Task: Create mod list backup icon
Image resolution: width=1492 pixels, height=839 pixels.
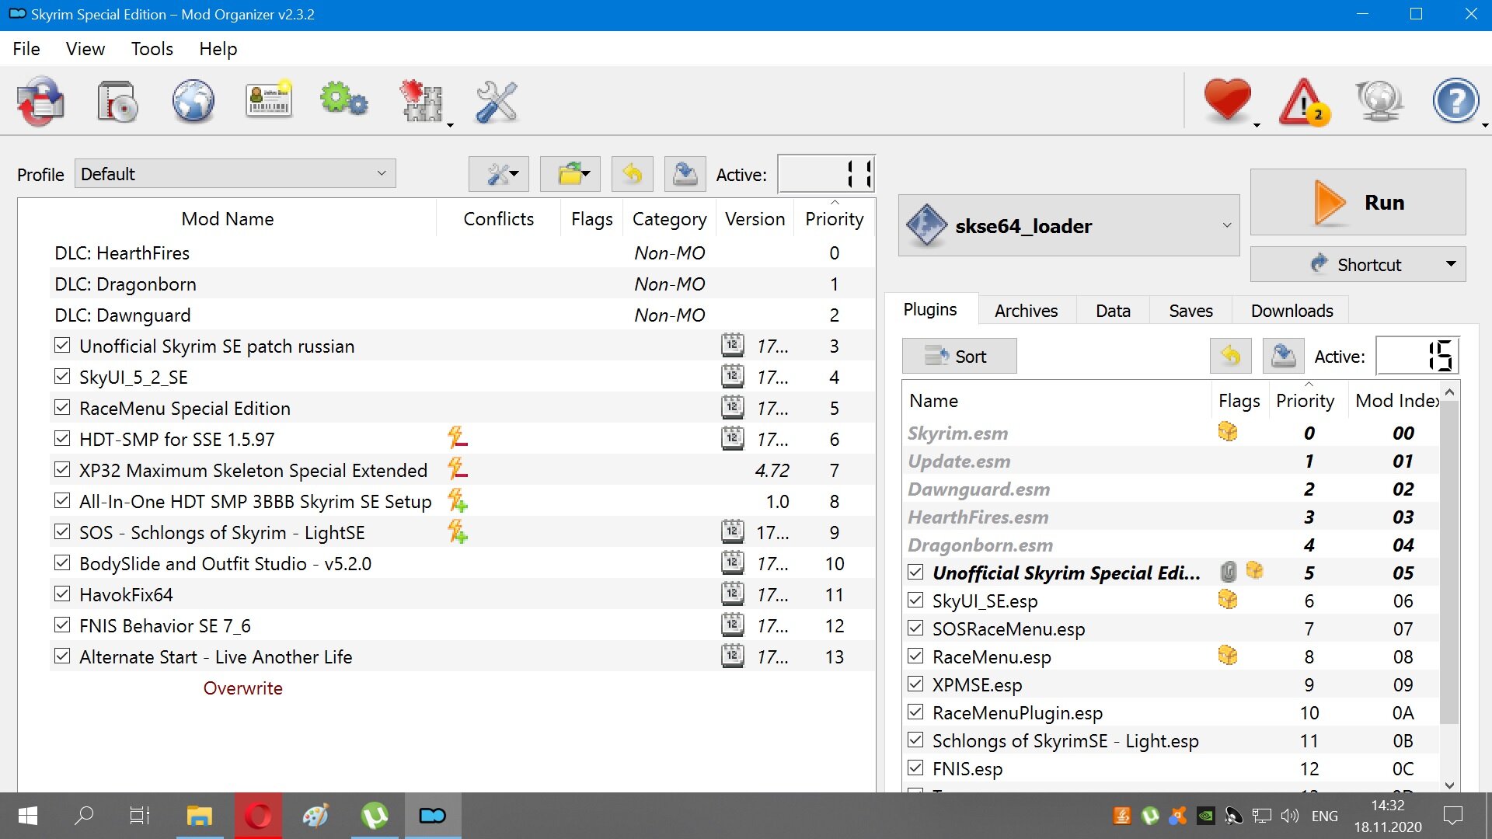Action: (x=685, y=174)
